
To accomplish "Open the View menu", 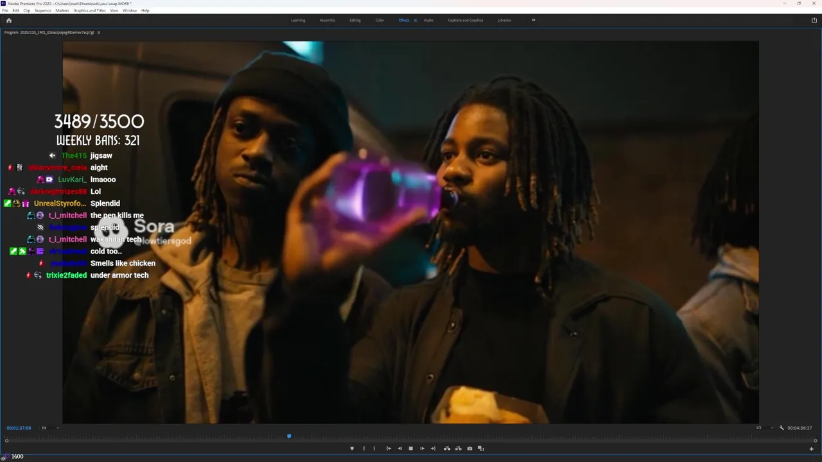I will (x=114, y=10).
